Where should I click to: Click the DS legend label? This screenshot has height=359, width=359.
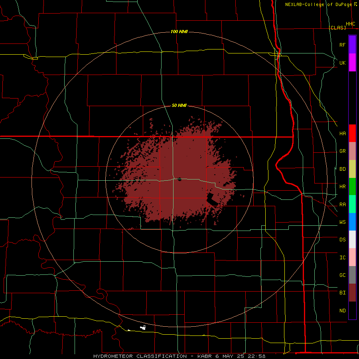342,240
